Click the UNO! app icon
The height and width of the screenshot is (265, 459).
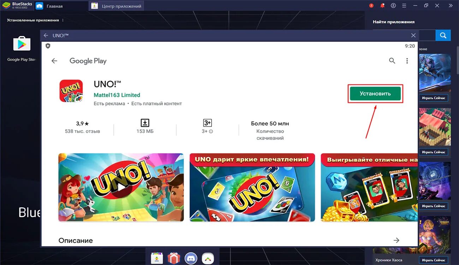click(x=71, y=91)
